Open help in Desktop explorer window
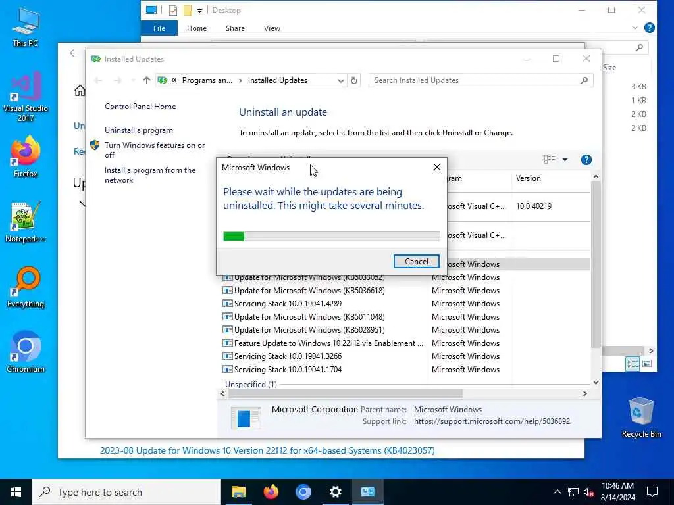This screenshot has width=674, height=505. (x=650, y=28)
